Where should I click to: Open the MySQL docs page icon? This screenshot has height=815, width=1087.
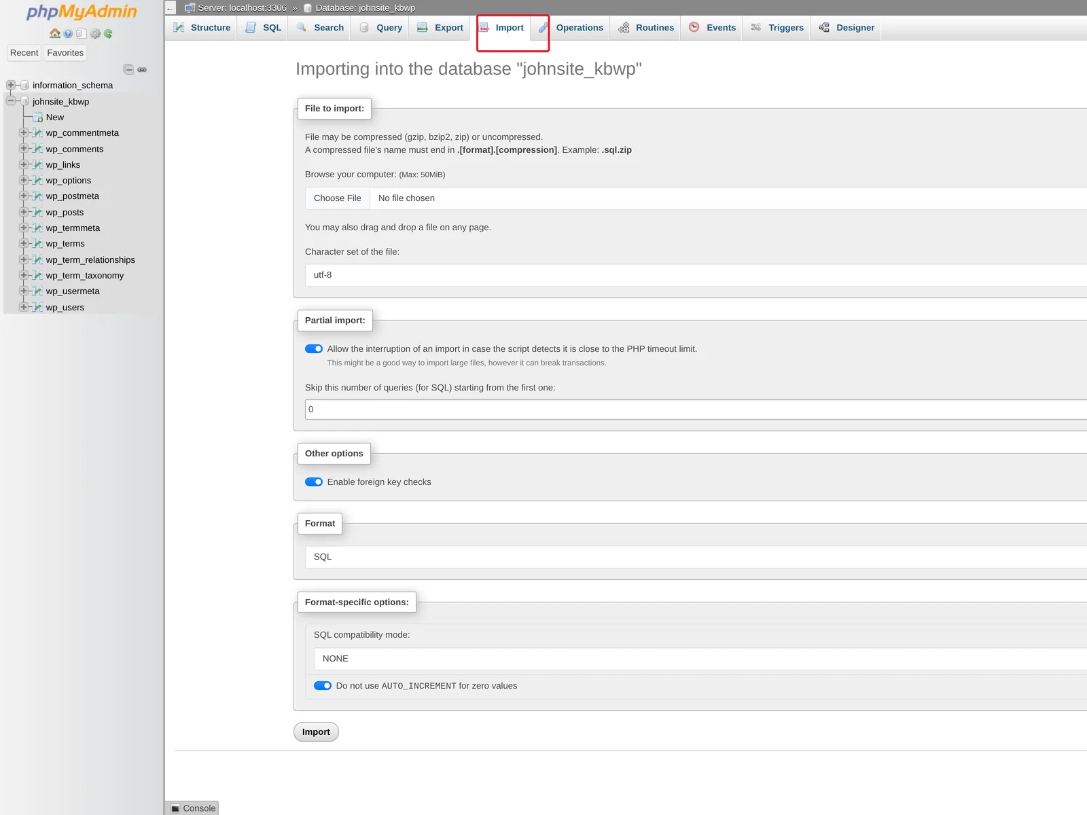tap(81, 33)
